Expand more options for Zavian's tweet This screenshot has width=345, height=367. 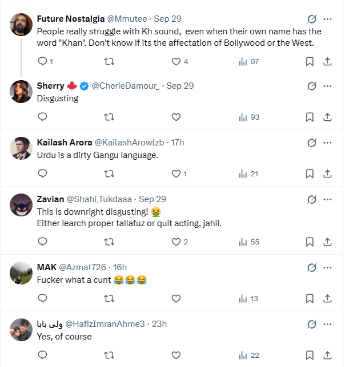327,199
